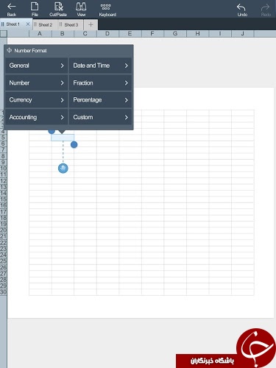This screenshot has width=276, height=368.
Task: Select row 15 header
Action: pyautogui.click(x=4, y=199)
